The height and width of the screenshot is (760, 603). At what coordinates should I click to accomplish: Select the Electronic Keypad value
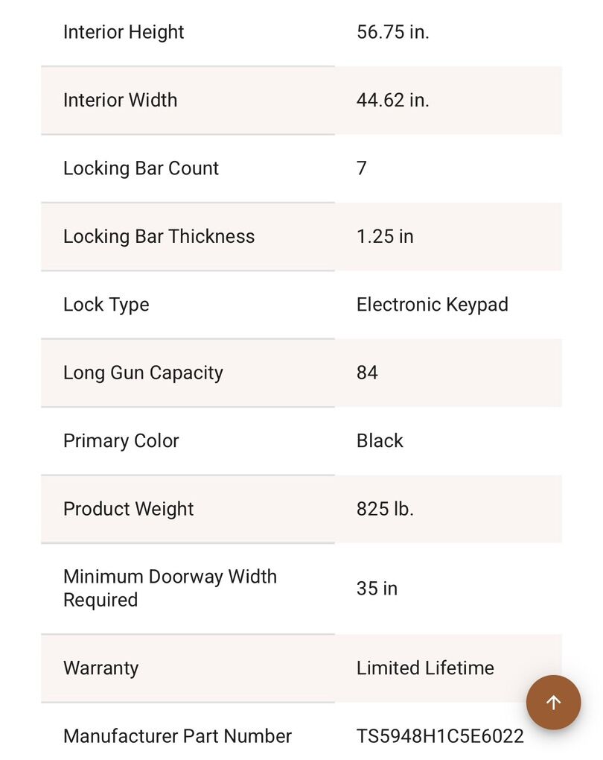432,305
